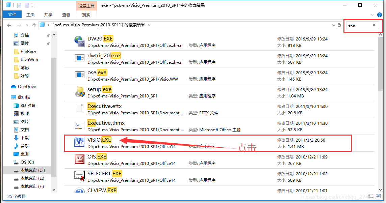Viewport: 386px width, 203px height.
Task: Switch to large icons view in status bar
Action: [x=378, y=196]
